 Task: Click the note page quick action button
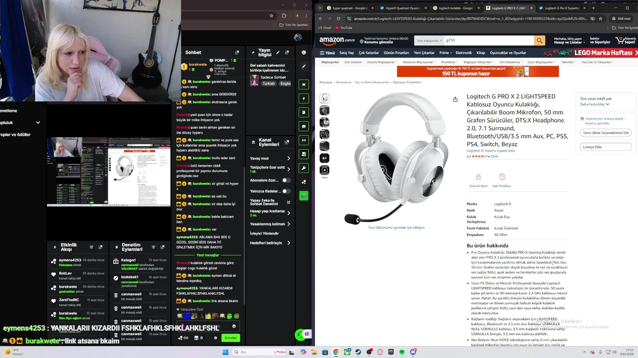tap(304, 112)
